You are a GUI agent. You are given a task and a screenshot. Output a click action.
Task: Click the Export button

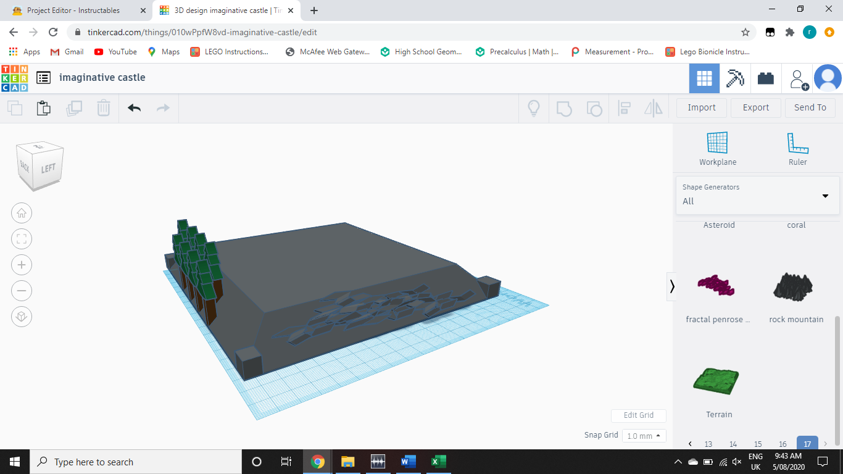tap(756, 107)
